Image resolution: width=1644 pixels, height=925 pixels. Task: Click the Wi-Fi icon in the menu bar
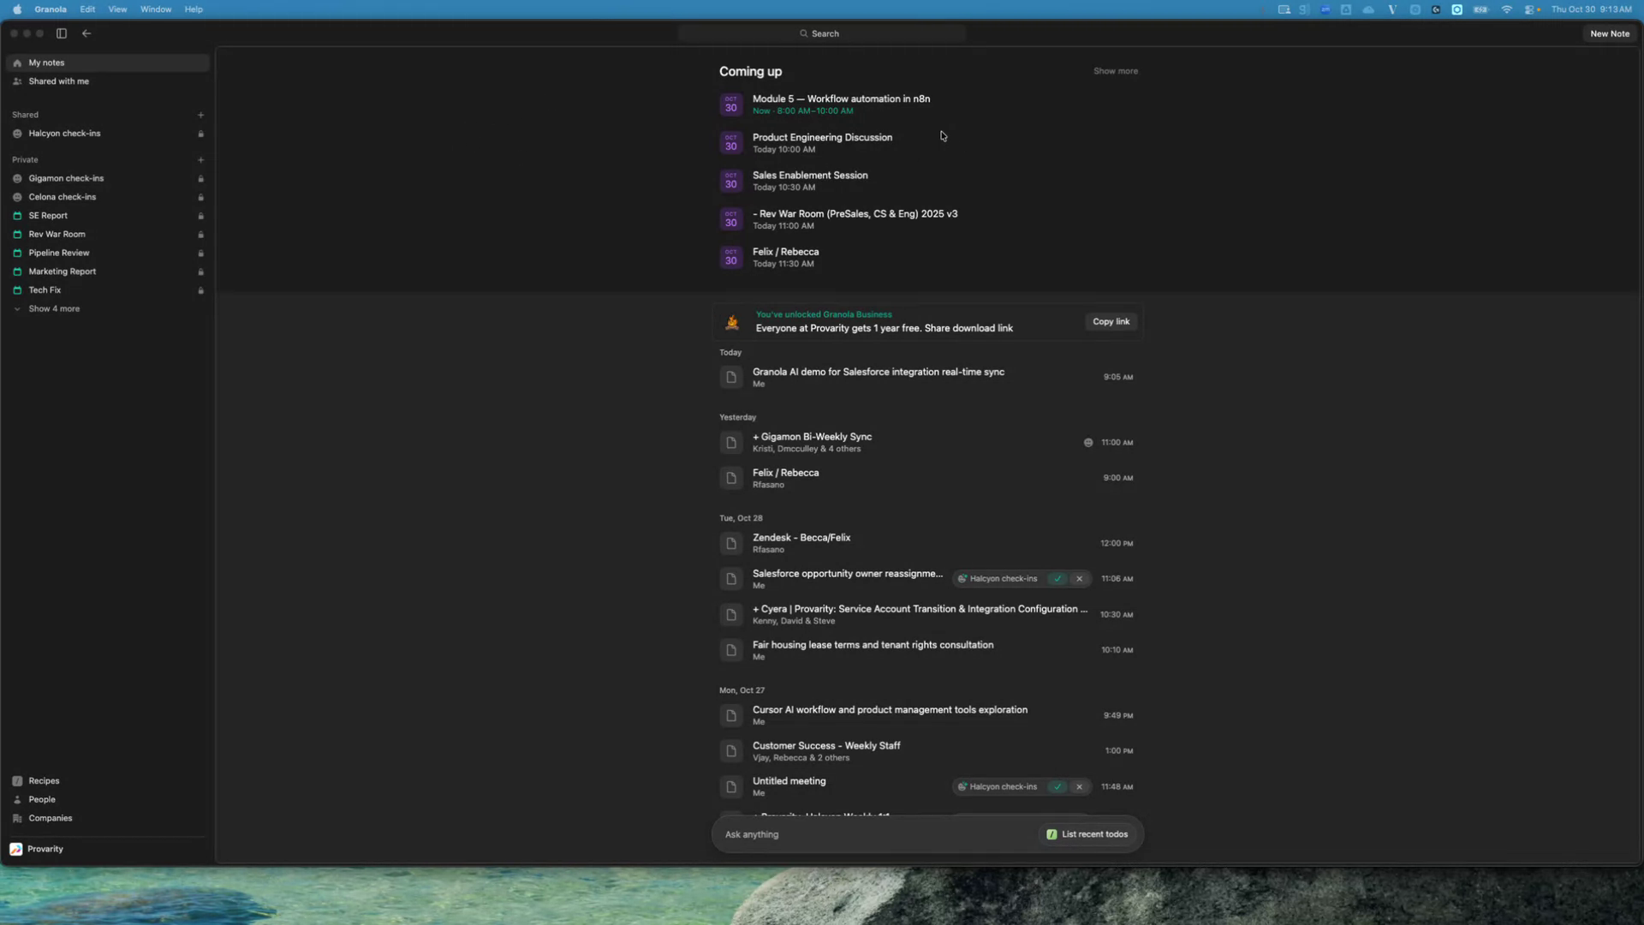pos(1507,9)
